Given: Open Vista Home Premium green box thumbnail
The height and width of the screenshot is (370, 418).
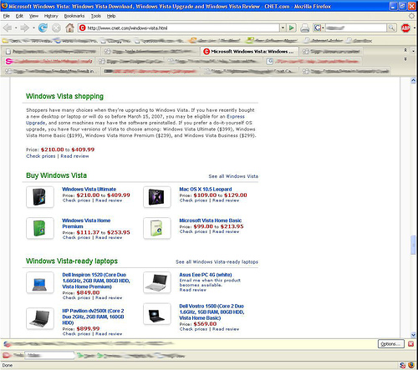Looking at the screenshot, I should pyautogui.click(x=40, y=228).
